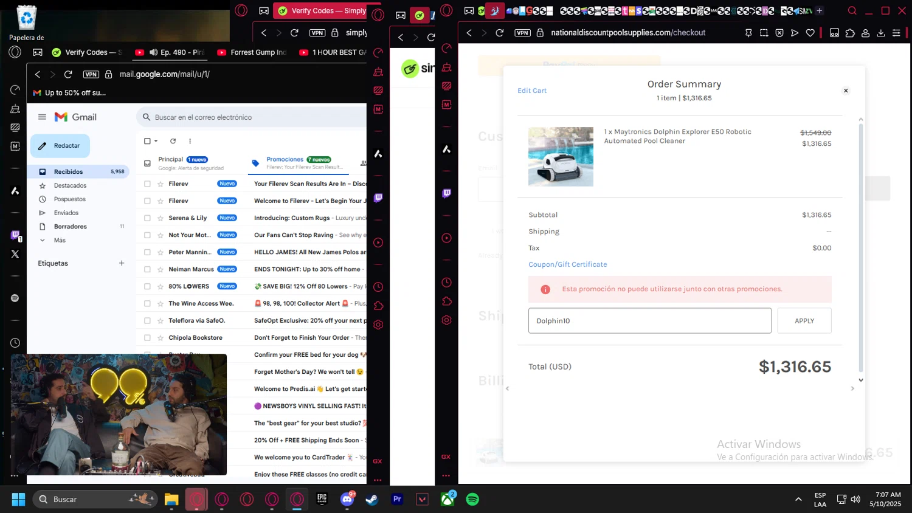This screenshot has width=912, height=513.
Task: Open Gmail's three-dot more options menu
Action: pyautogui.click(x=190, y=141)
